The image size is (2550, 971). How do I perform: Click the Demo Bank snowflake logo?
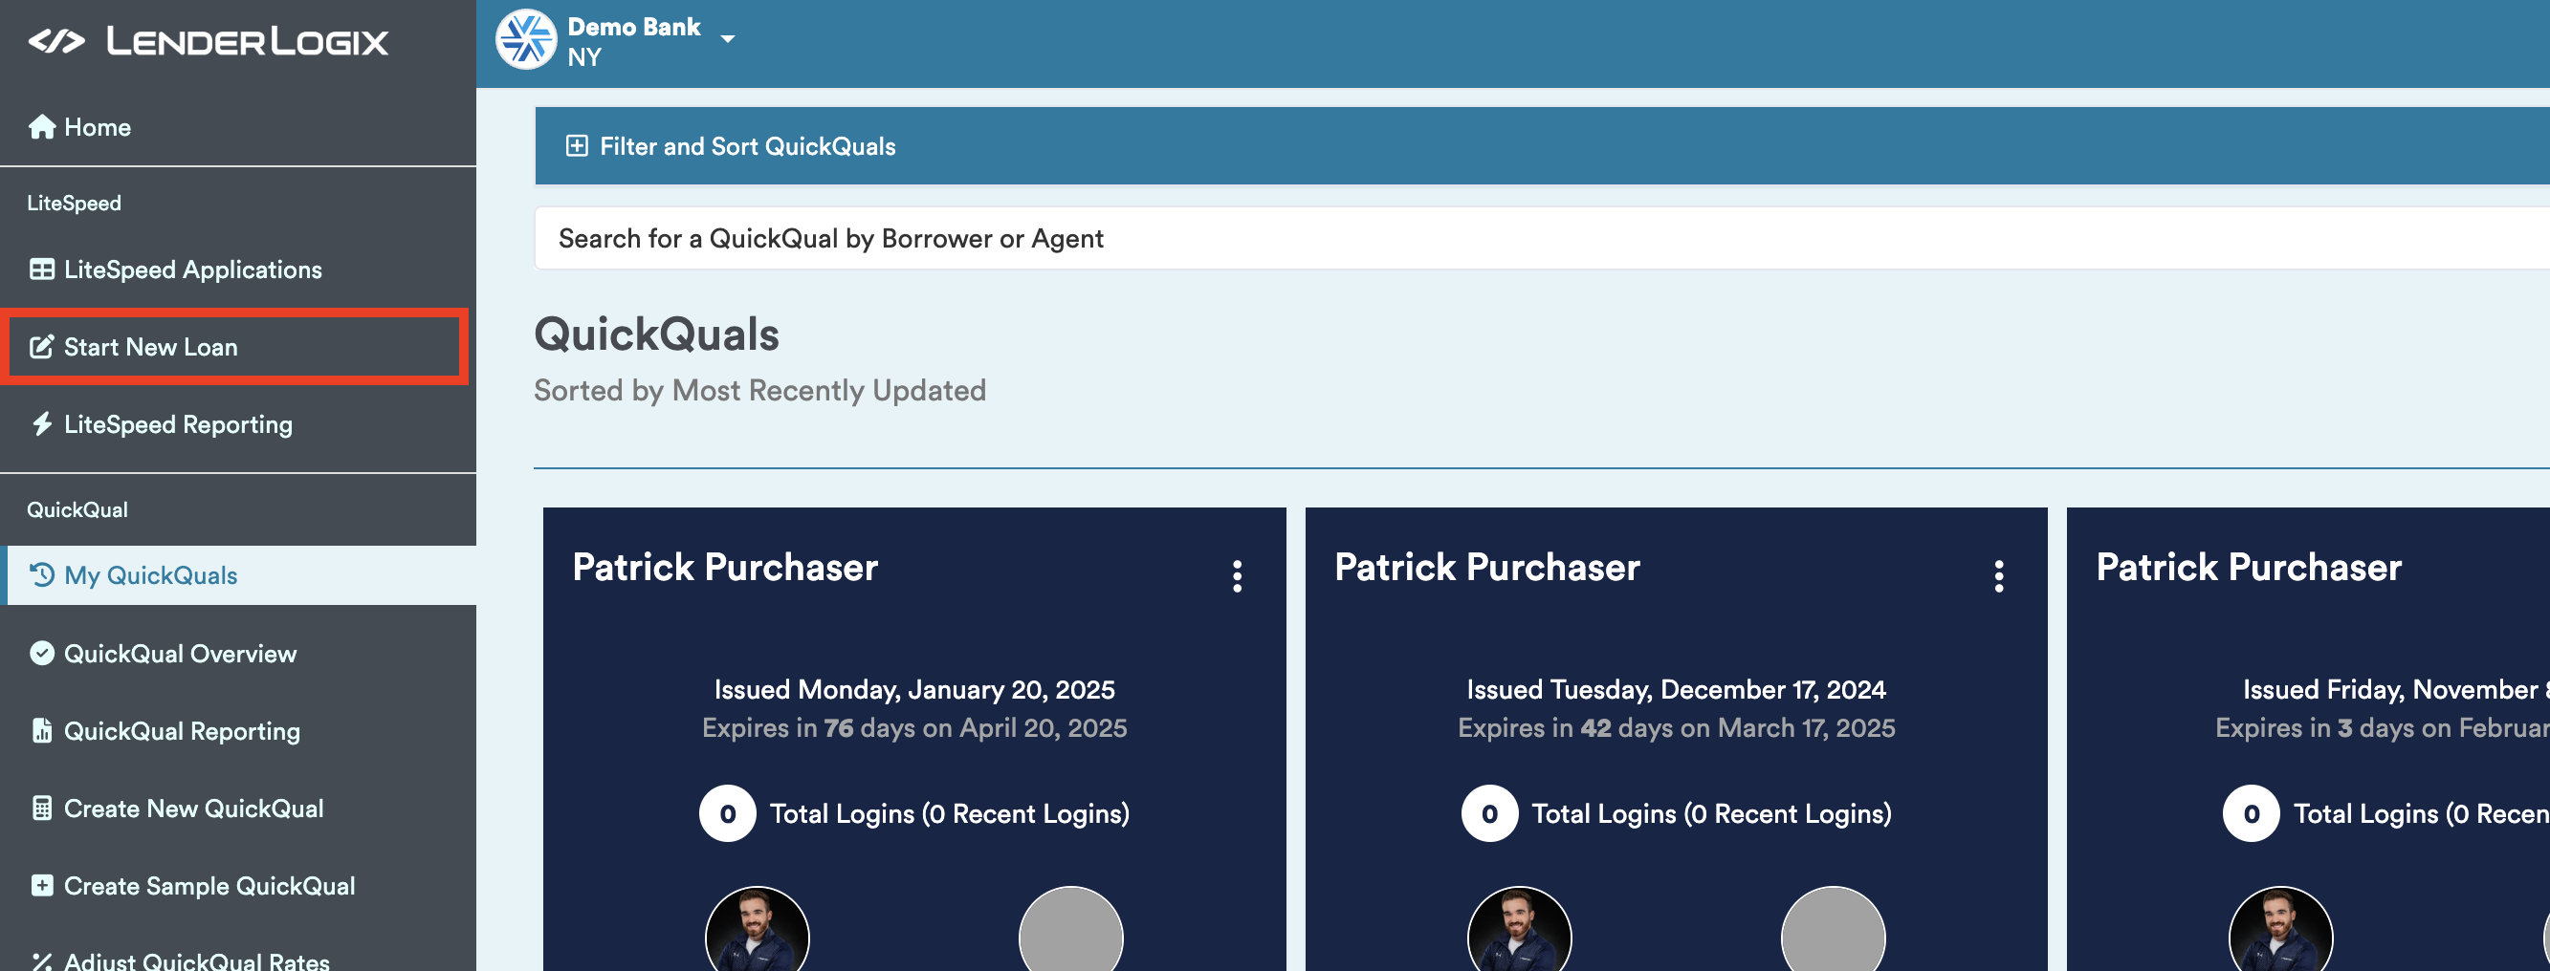tap(527, 39)
